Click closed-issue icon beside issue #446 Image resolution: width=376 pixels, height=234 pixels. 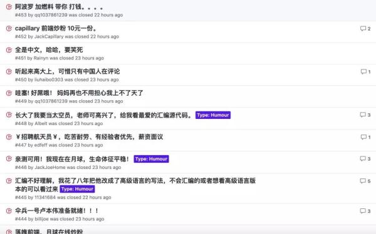click(x=9, y=158)
